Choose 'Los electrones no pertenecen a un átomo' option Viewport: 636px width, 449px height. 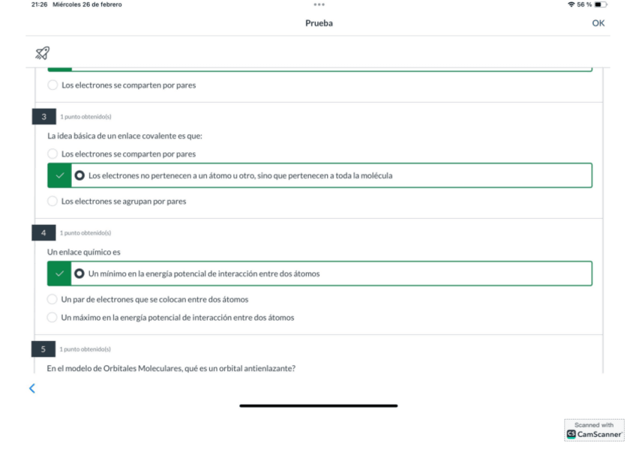(79, 175)
